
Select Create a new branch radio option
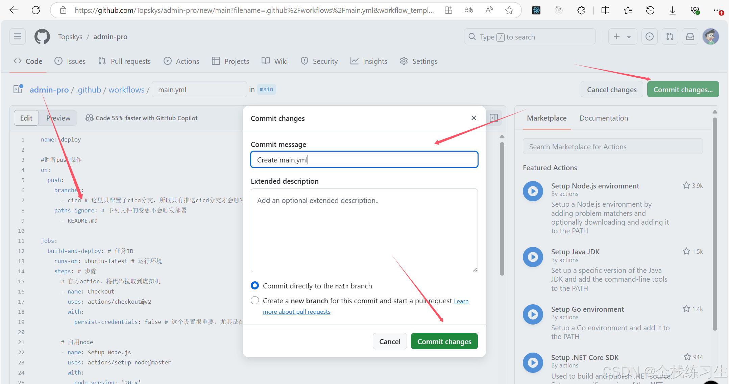(255, 301)
